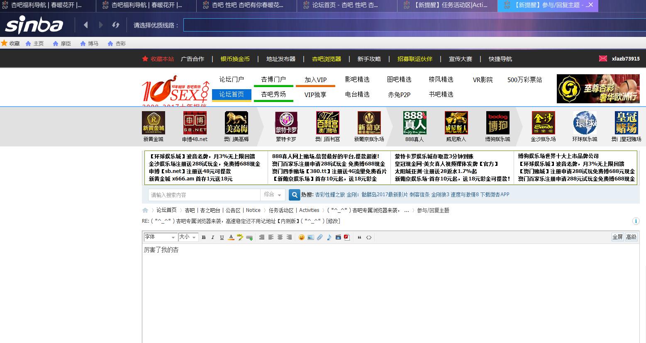The image size is (646, 343).
Task: Go forward with the browser forward arrow
Action: pyautogui.click(x=100, y=25)
